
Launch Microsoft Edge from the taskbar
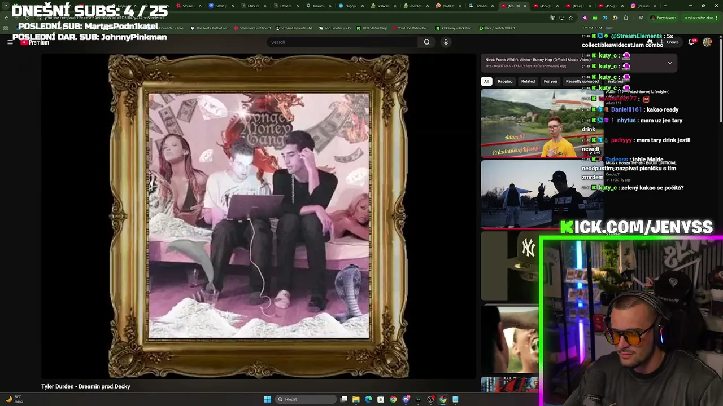point(368,399)
